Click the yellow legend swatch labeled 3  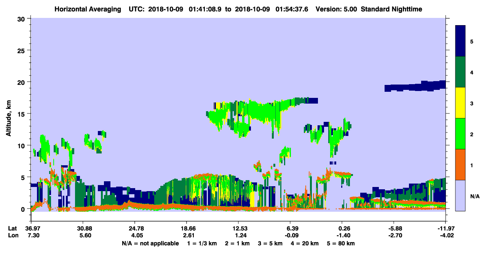click(460, 103)
